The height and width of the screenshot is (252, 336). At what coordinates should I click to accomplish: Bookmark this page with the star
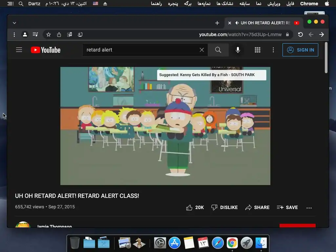point(49,34)
